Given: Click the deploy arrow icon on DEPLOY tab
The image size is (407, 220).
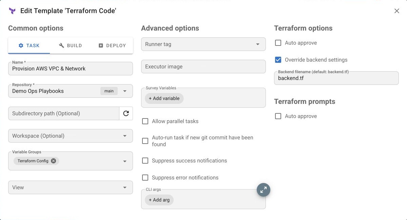Looking at the screenshot, I should (101, 45).
